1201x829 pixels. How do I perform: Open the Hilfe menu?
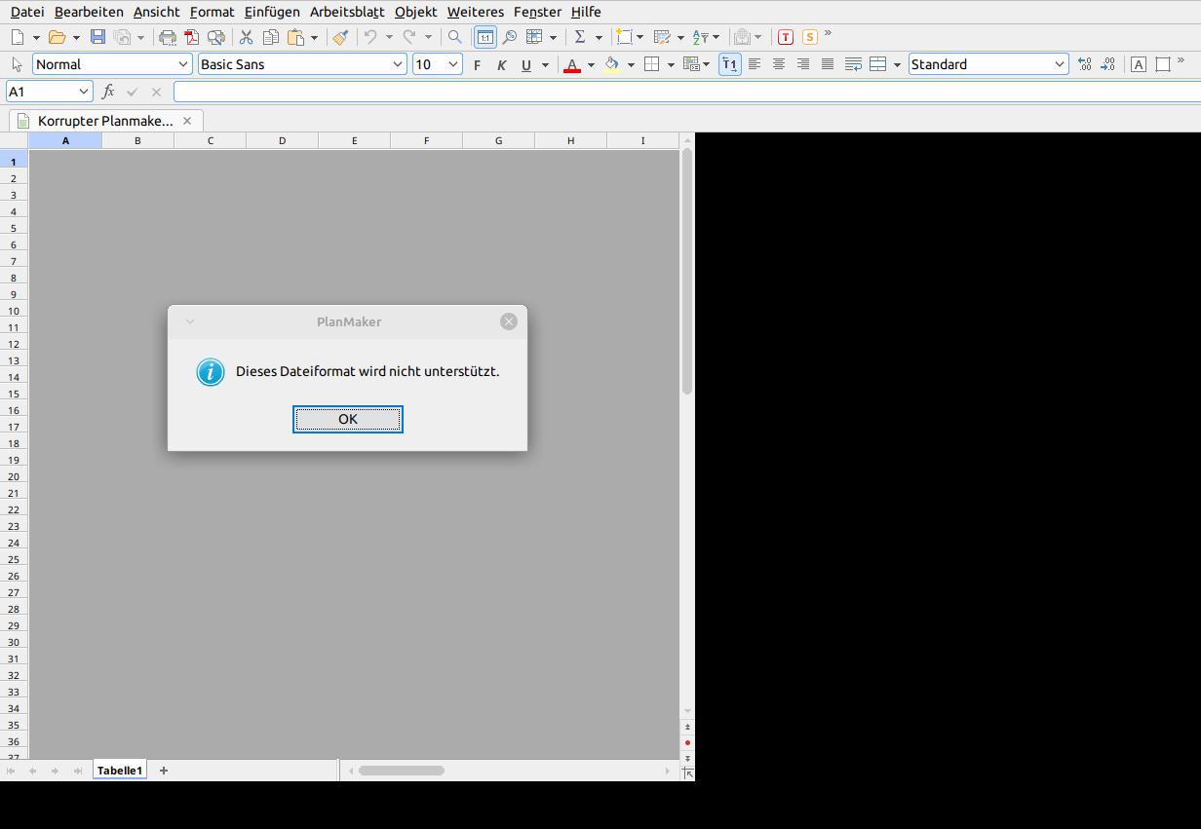pyautogui.click(x=586, y=12)
